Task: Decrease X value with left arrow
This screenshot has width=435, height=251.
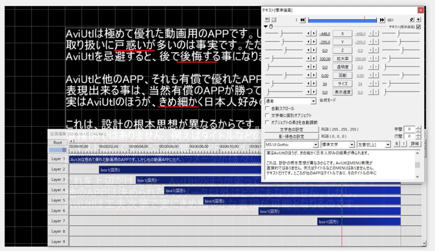Action: pos(308,34)
